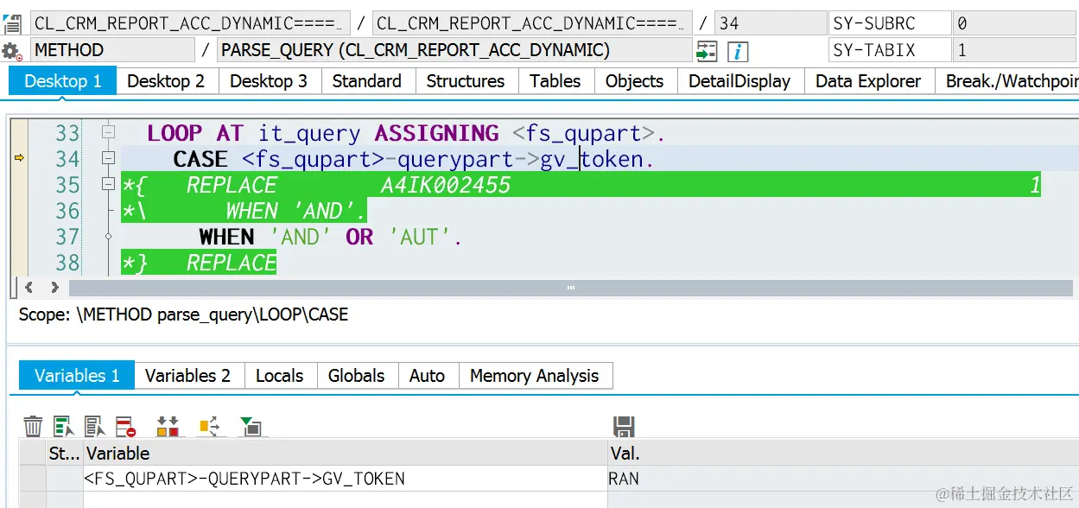The height and width of the screenshot is (508, 1079).
Task: Click the first program name field
Action: click(190, 23)
